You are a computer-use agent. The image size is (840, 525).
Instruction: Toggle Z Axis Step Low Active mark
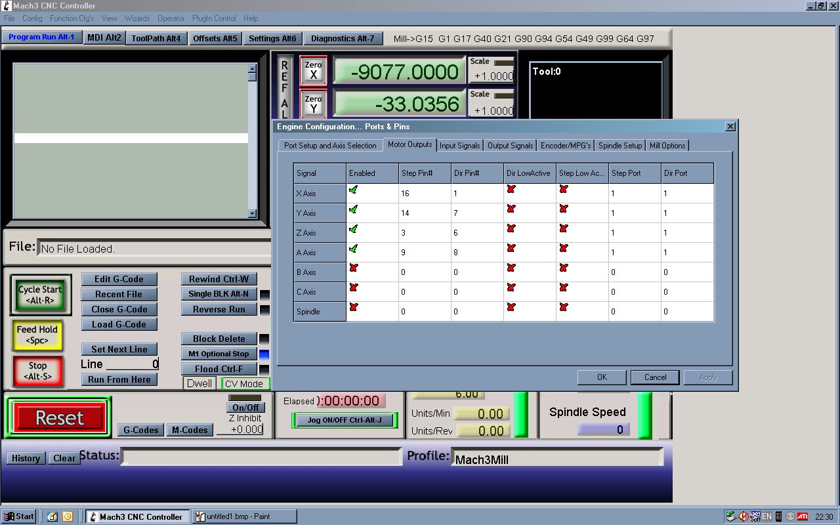(x=564, y=229)
